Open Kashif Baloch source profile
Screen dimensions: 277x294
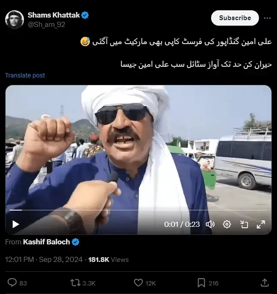[47, 242]
